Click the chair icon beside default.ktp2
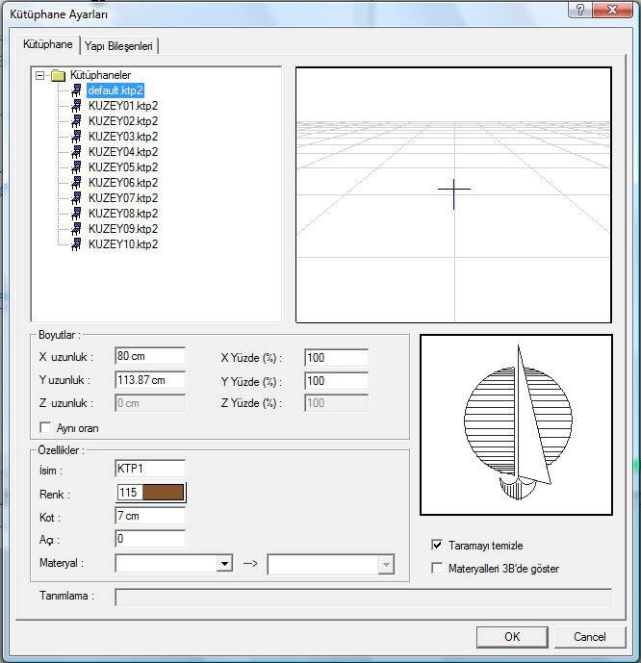641x663 pixels. point(77,90)
